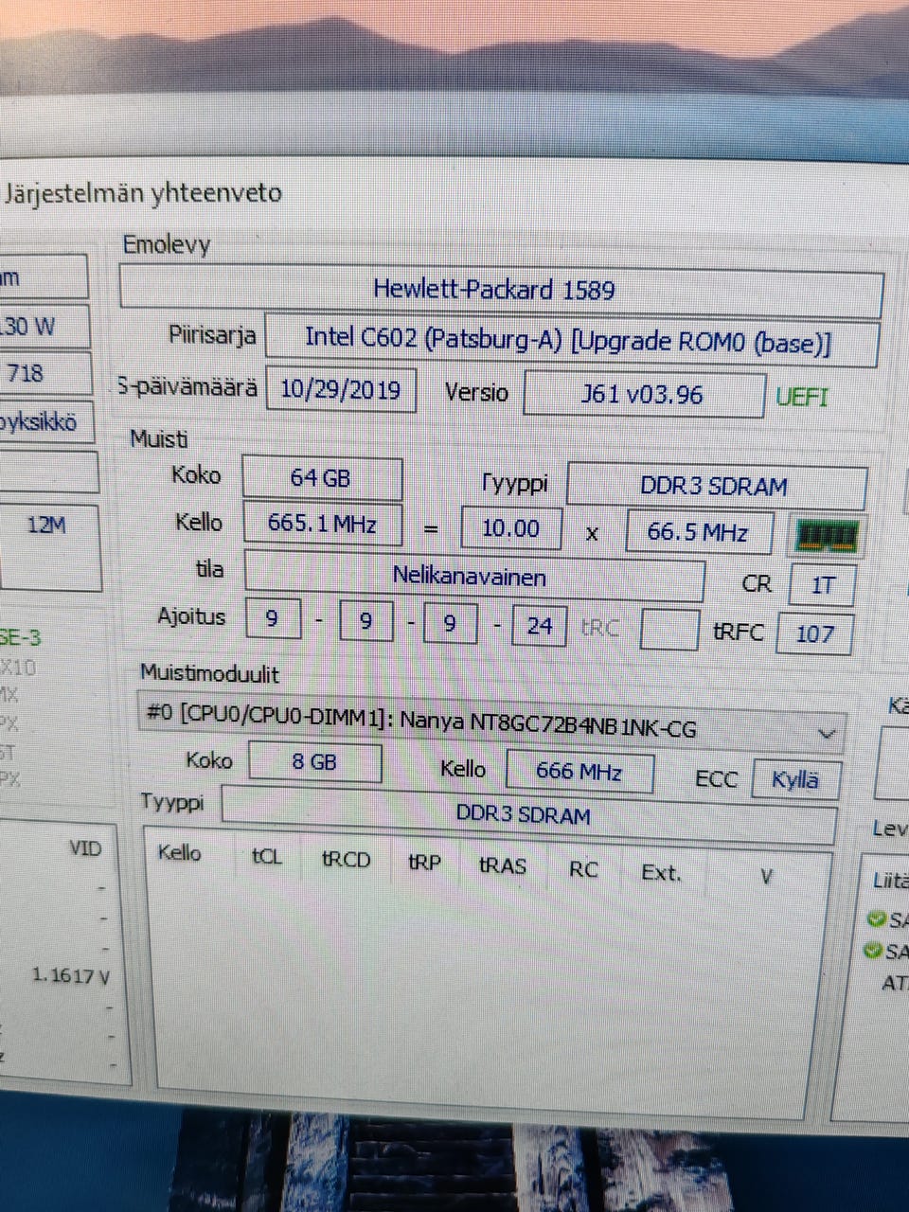
Task: Click the 8 GB module size
Action: (314, 761)
